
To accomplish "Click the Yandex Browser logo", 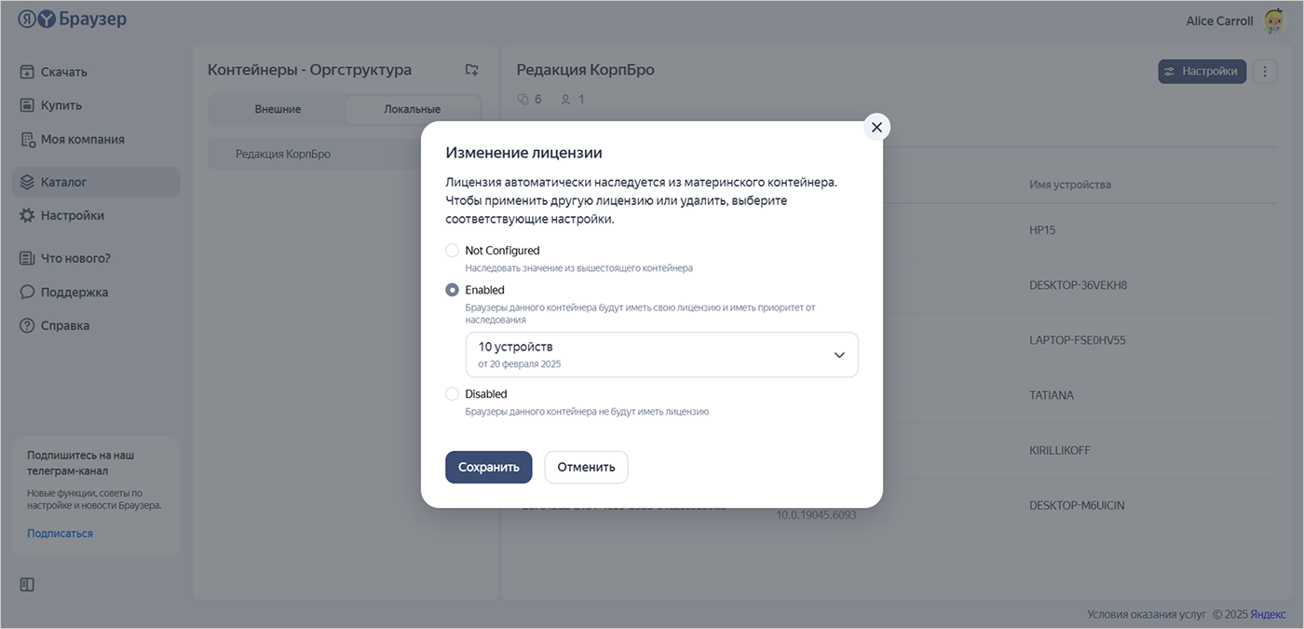I will pos(73,20).
